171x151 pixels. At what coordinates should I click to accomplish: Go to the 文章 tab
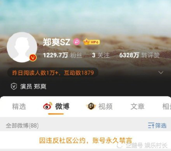coord(138,106)
